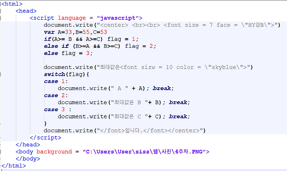The width and height of the screenshot is (287, 171).
Task: Click the "javascript" attribute value
Action: 118,18
